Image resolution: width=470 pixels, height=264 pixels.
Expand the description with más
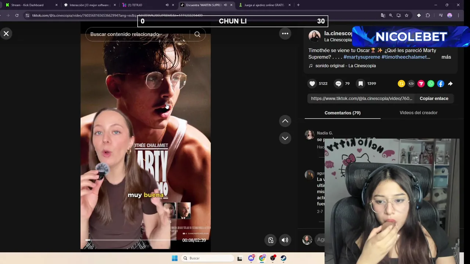click(446, 57)
